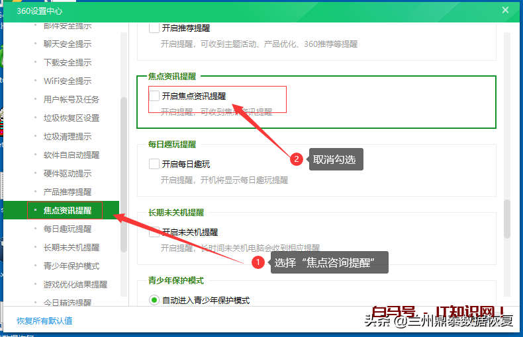Click the 焦点资讯提醒 section heading
523x337 pixels.
pos(172,77)
